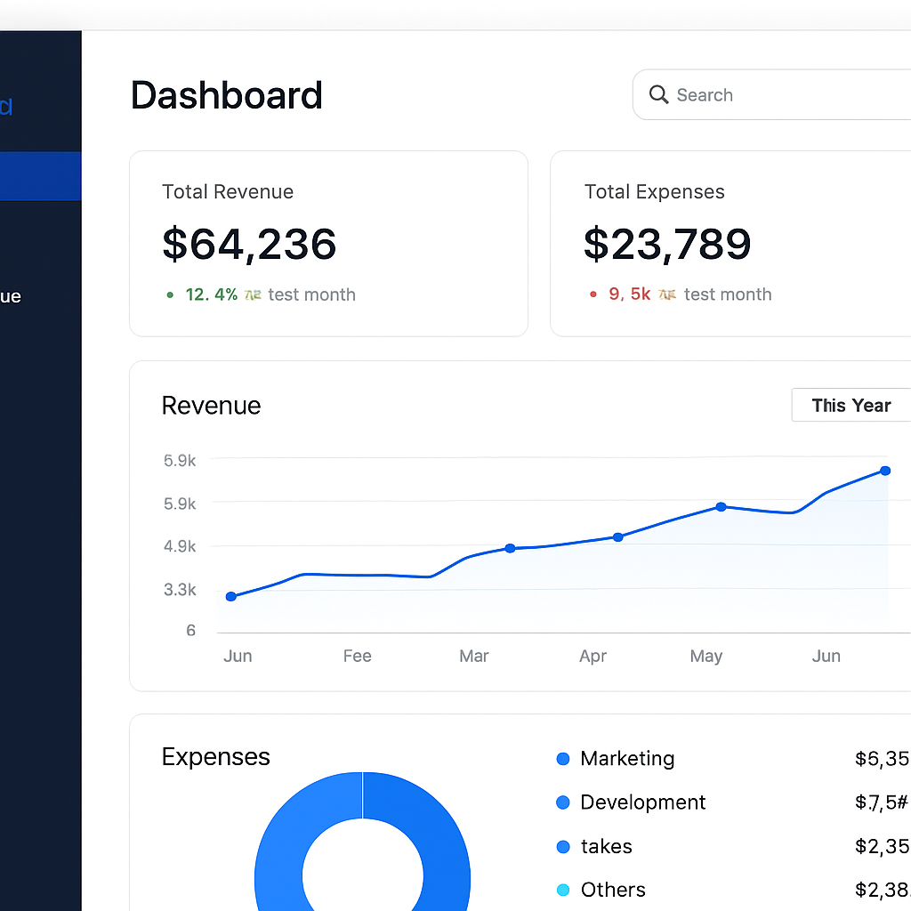Click the search magnifier icon
The height and width of the screenshot is (911, 911).
(658, 94)
